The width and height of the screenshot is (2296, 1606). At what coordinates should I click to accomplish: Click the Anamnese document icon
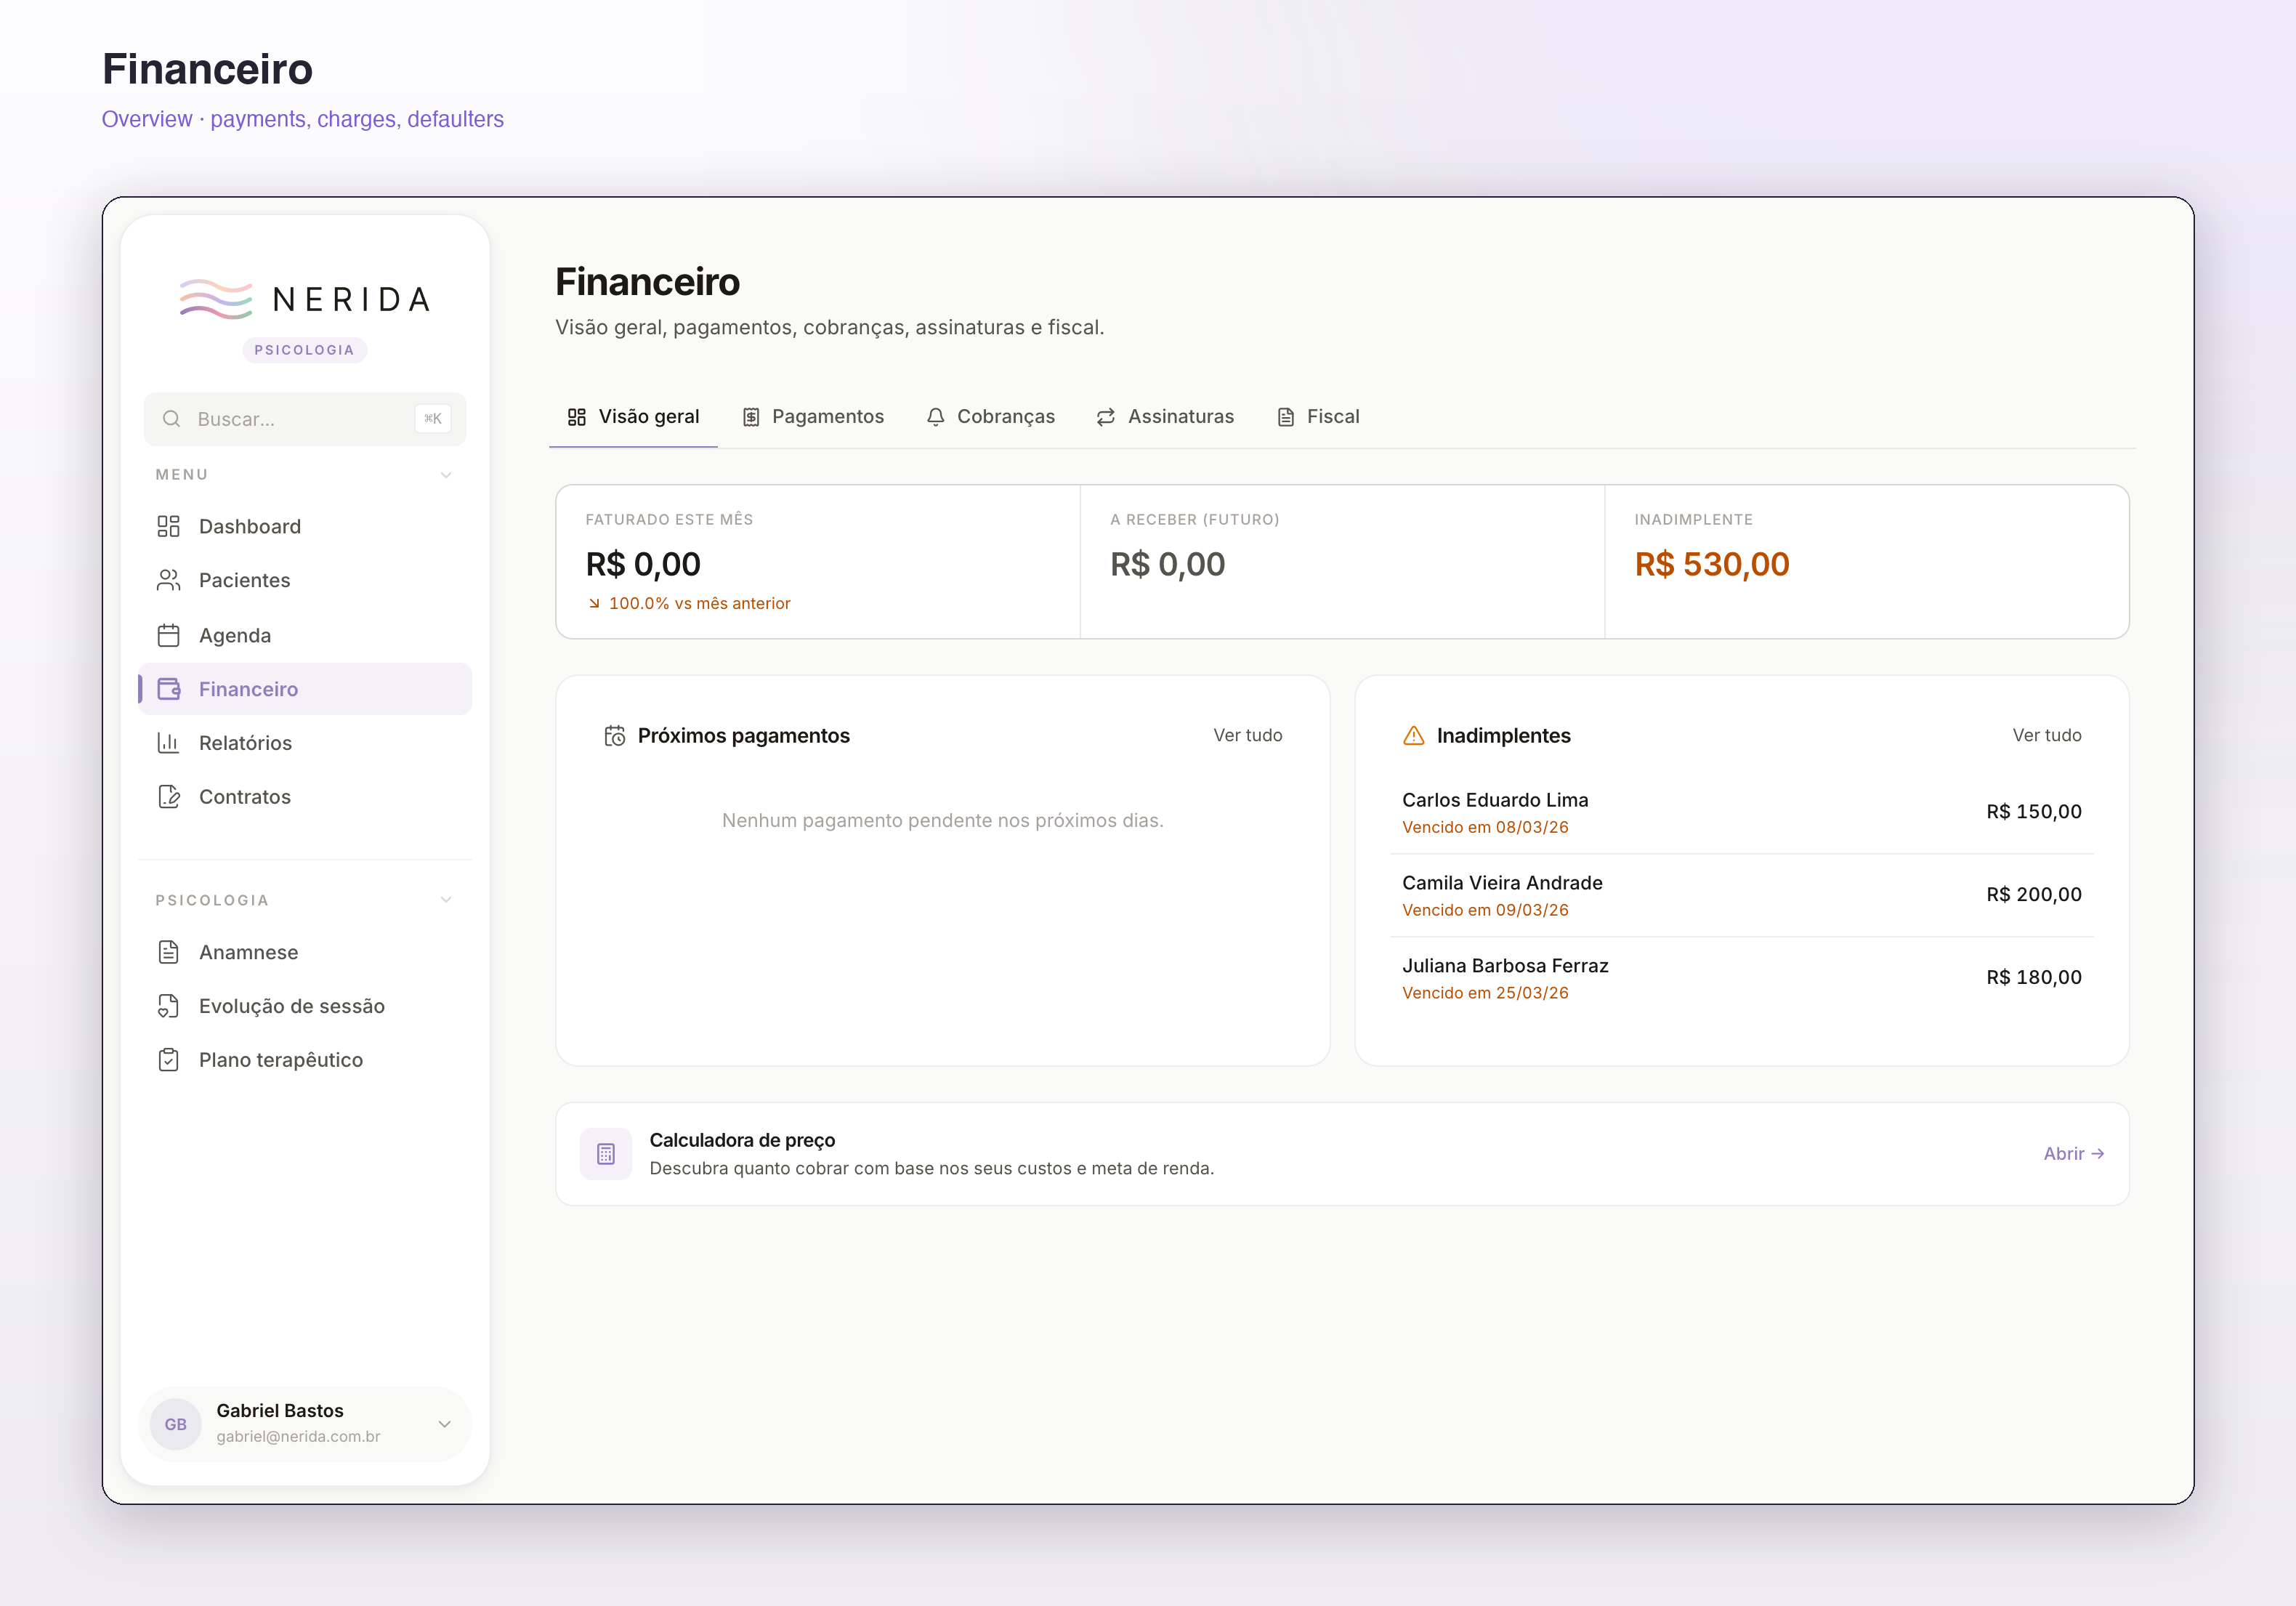coord(168,952)
